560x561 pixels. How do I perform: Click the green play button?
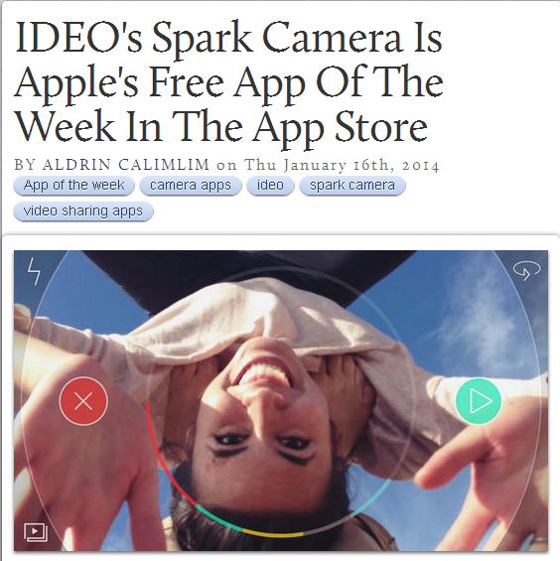click(x=479, y=401)
